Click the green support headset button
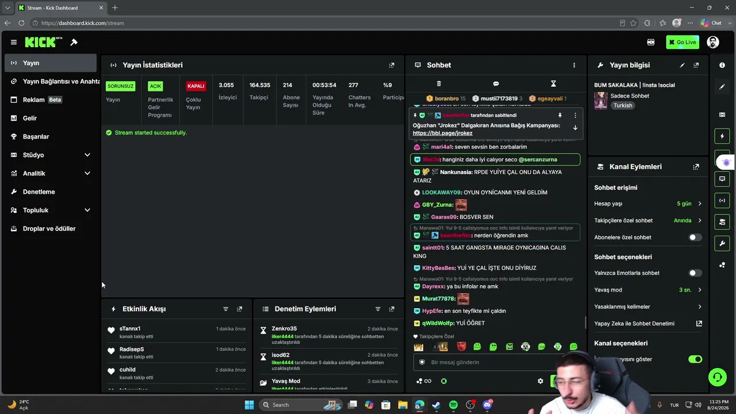This screenshot has height=414, width=736. click(x=717, y=378)
